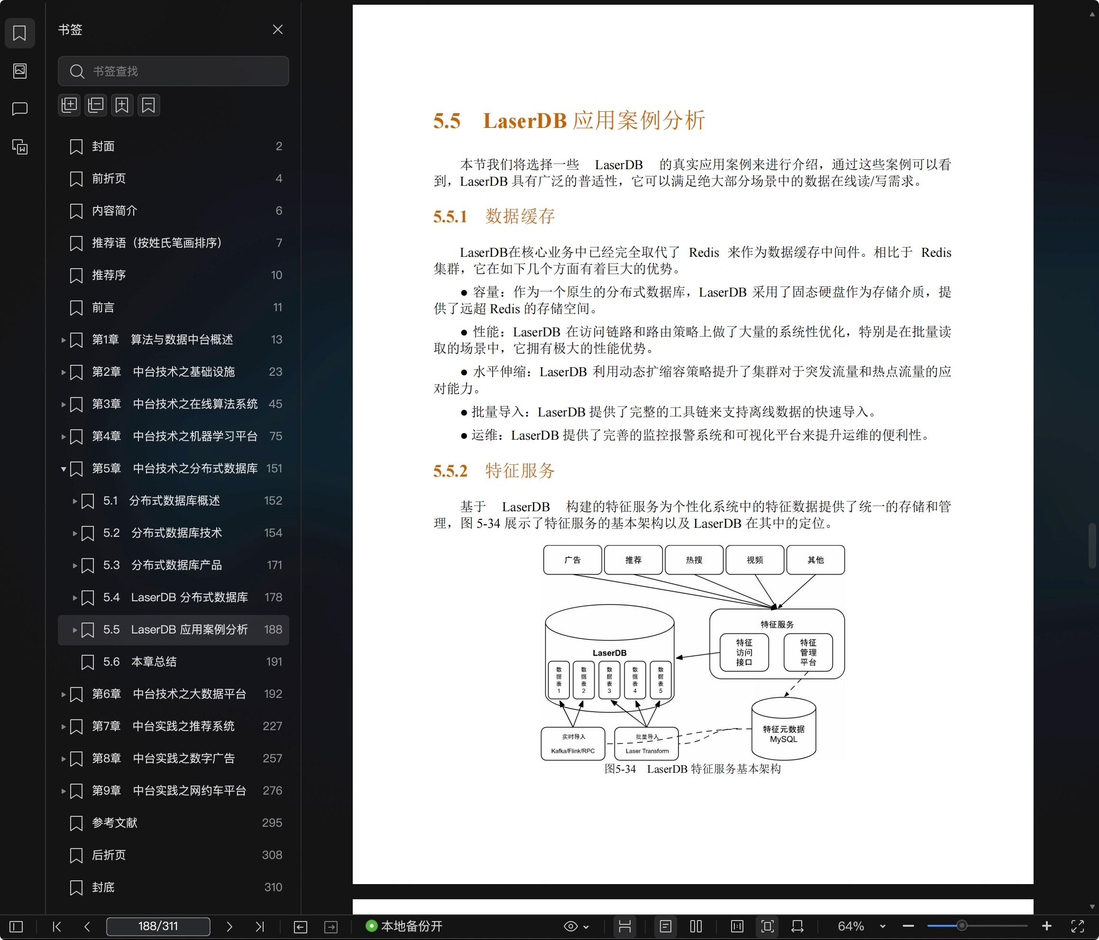1099x940 pixels.
Task: Go forward to the next view
Action: coord(331,926)
